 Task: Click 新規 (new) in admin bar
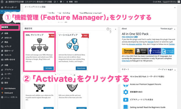coord(69,2)
